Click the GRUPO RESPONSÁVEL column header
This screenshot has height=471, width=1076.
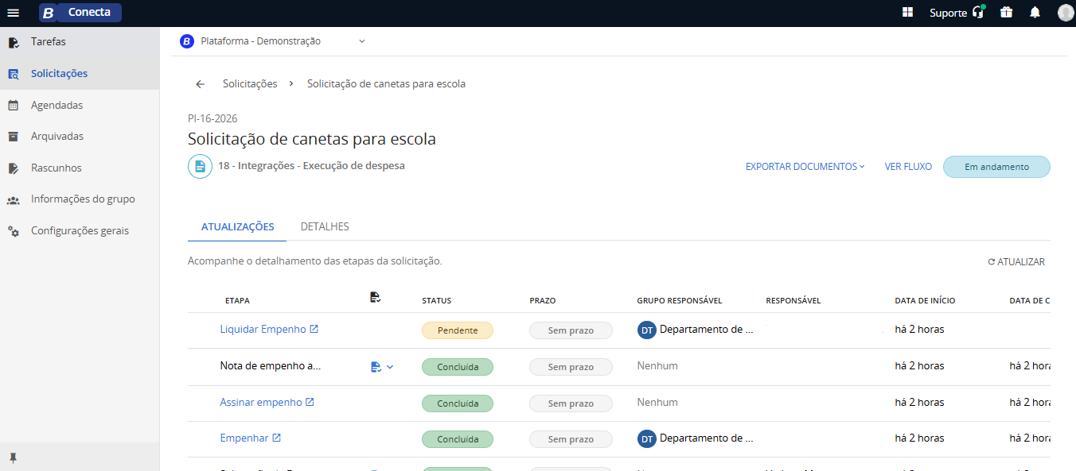point(680,301)
